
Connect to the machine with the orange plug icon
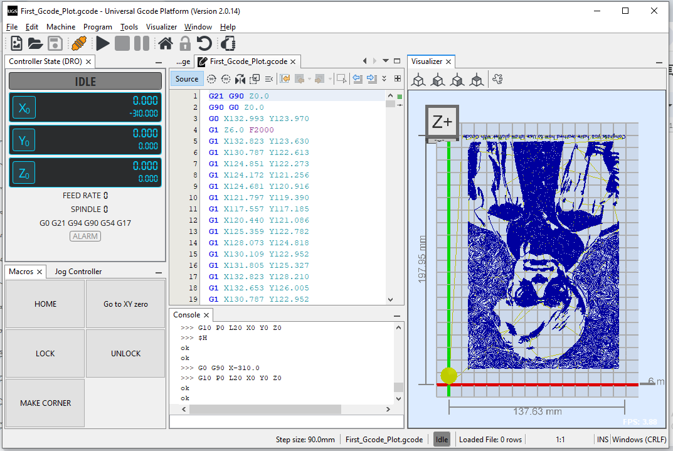click(78, 43)
